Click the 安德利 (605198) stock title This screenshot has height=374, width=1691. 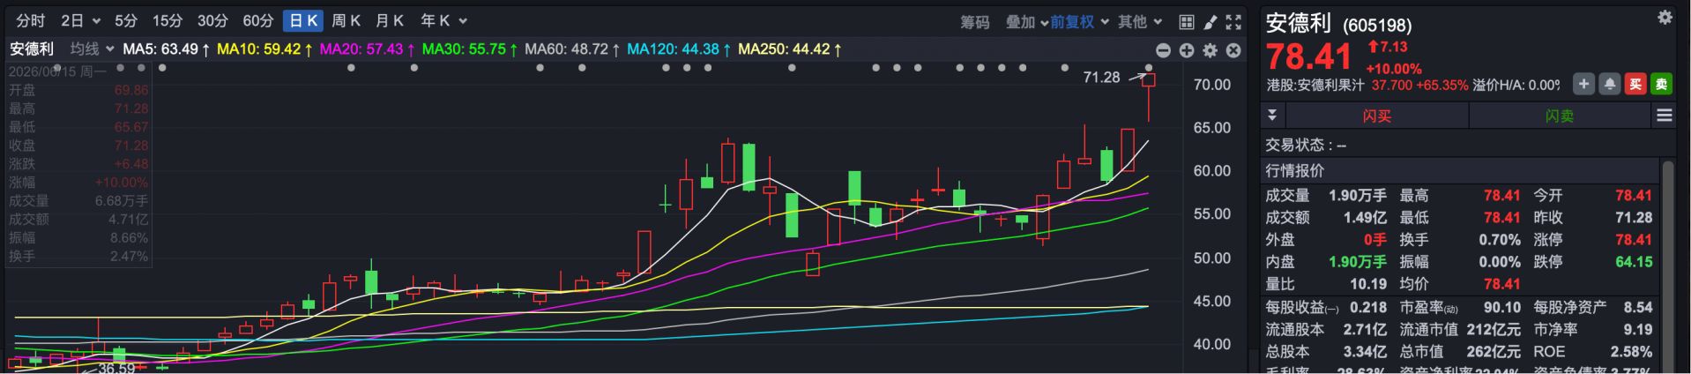click(1338, 24)
